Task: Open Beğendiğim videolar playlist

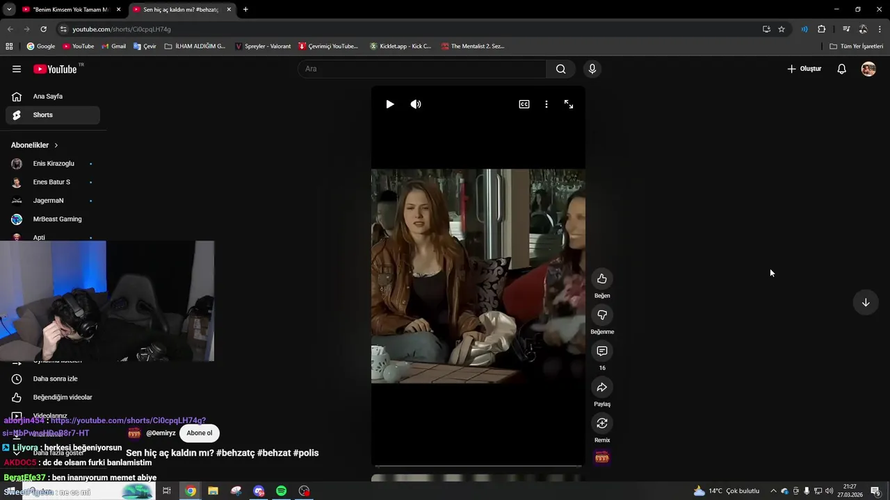Action: [53, 397]
